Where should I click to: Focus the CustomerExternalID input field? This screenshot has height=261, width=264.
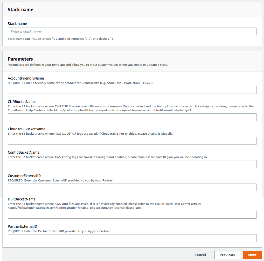pos(132,187)
